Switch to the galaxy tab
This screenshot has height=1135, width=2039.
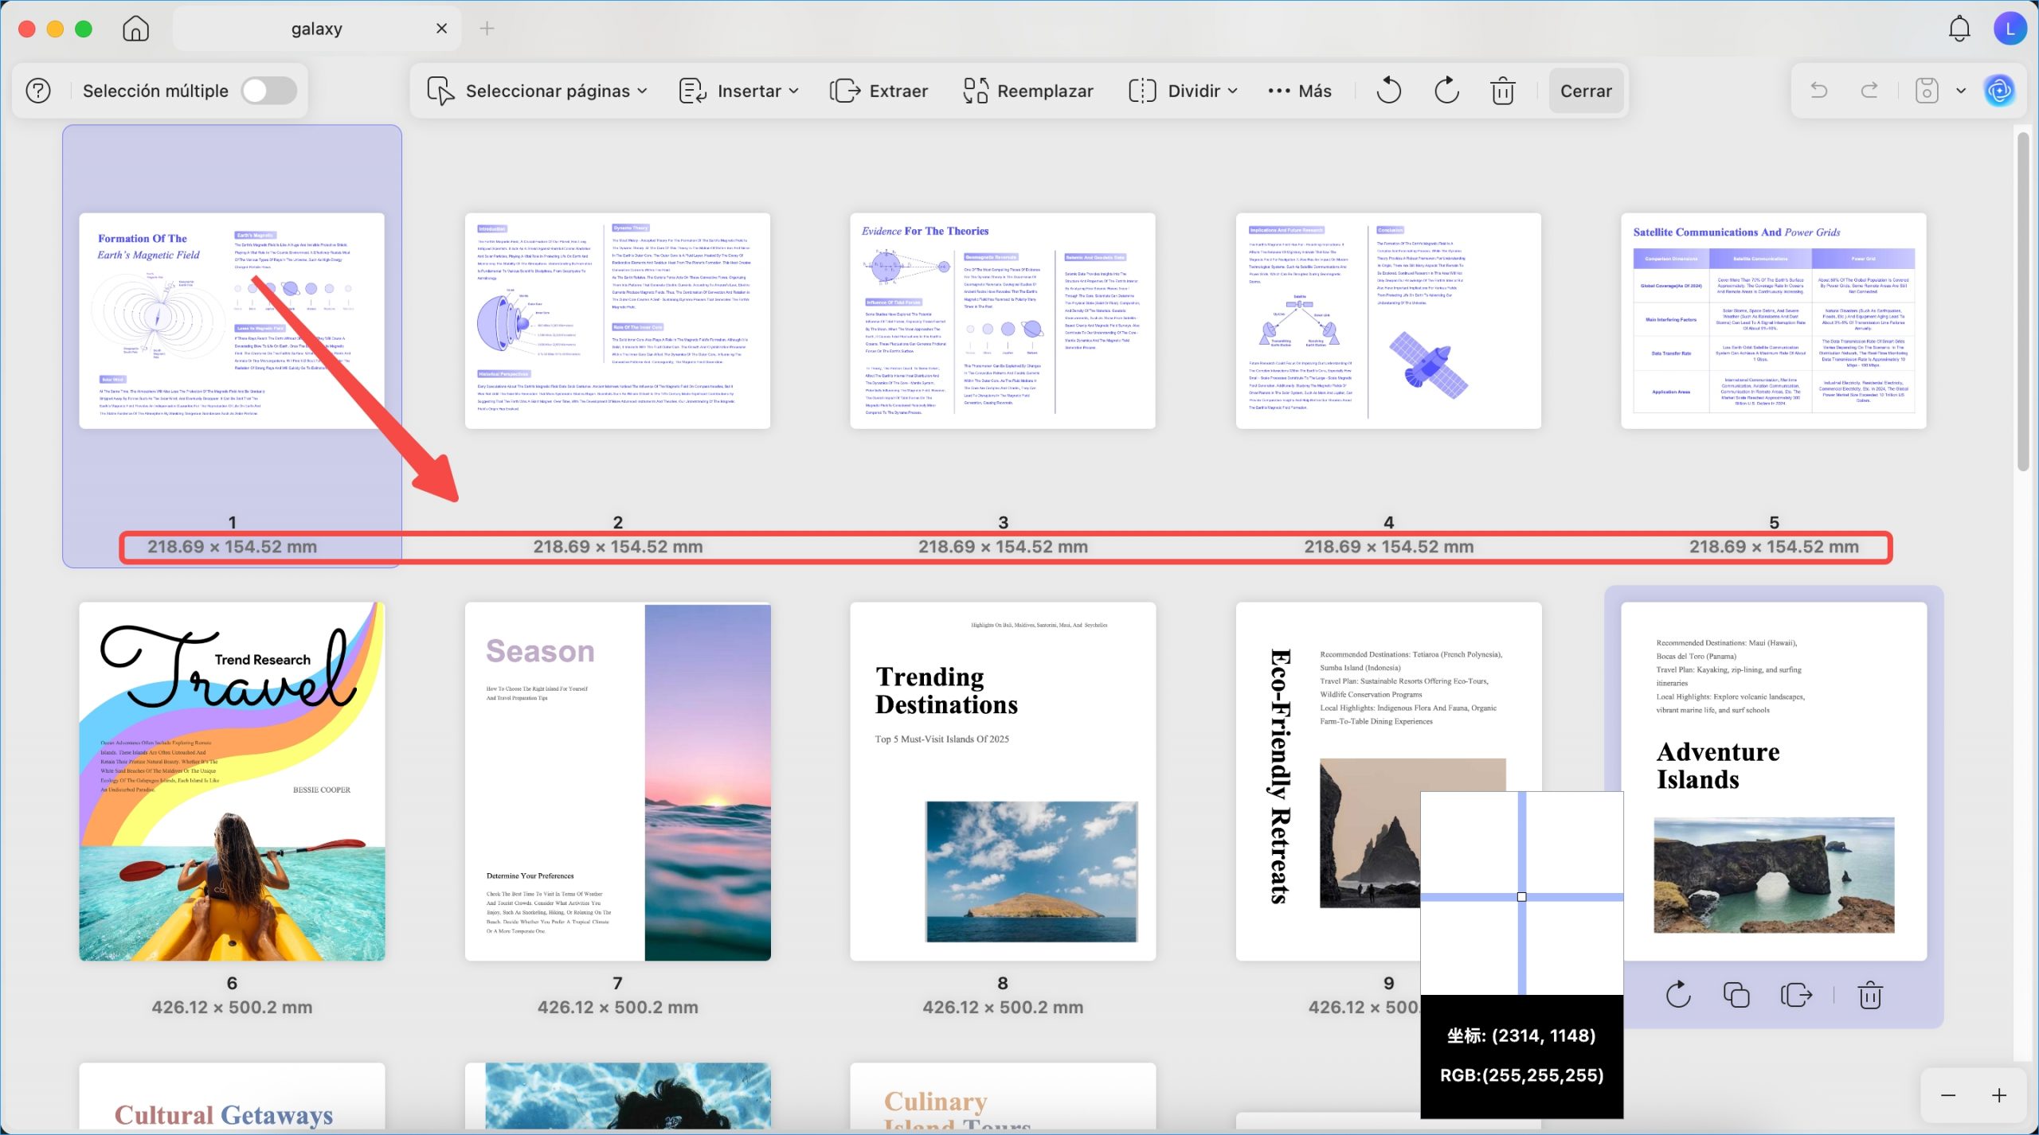(x=316, y=28)
